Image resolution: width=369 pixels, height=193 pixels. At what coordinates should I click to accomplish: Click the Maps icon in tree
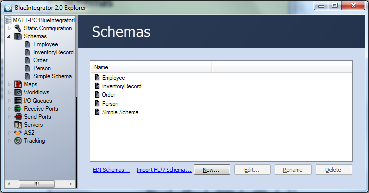click(x=18, y=84)
